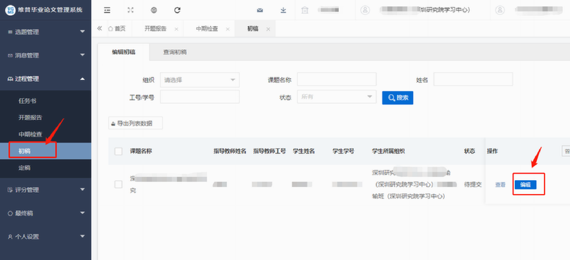The height and width of the screenshot is (260, 570).
Task: Click the 课题名称 input field
Action: tap(336, 79)
